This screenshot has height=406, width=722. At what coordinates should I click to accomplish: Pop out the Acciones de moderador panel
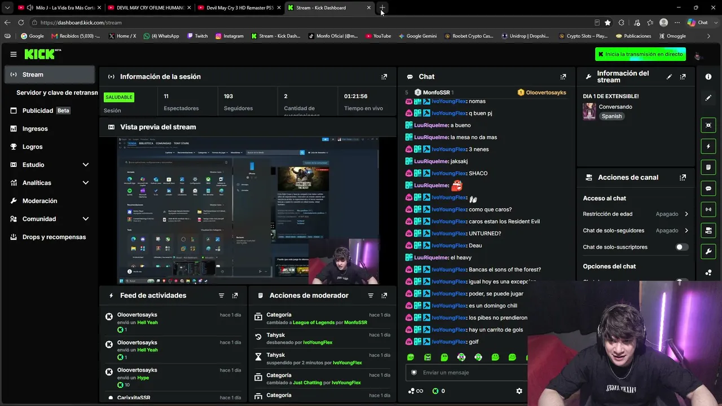click(x=384, y=295)
